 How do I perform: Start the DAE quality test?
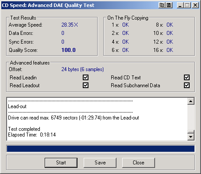(x=61, y=163)
